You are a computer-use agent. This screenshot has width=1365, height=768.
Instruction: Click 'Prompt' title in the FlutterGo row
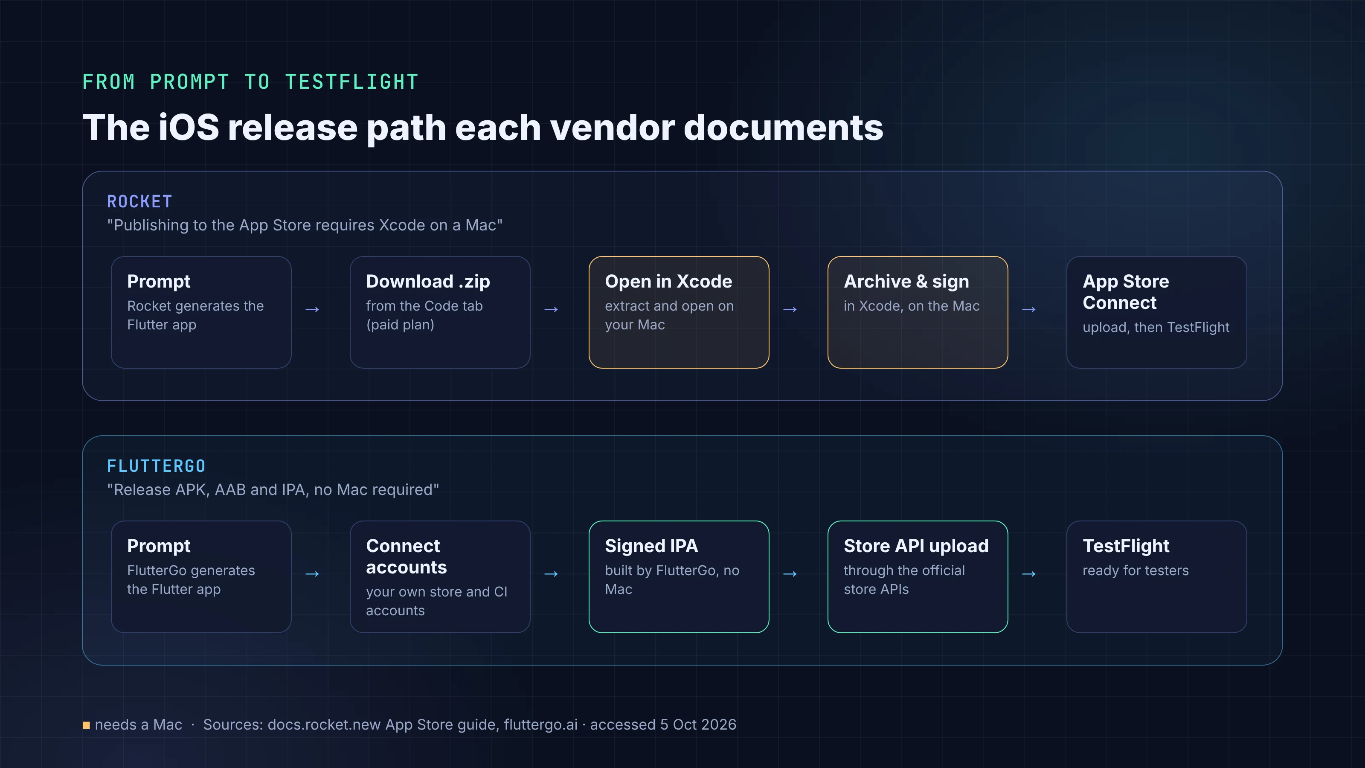pos(158,546)
